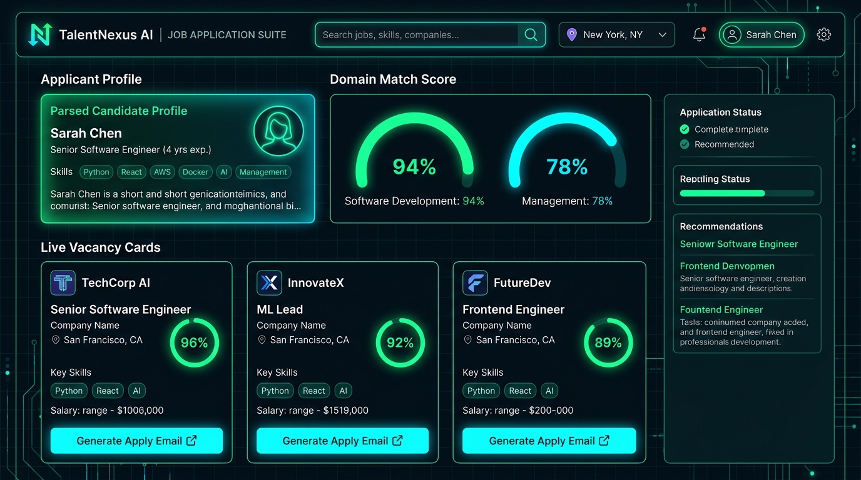Open the settings gear

click(824, 35)
